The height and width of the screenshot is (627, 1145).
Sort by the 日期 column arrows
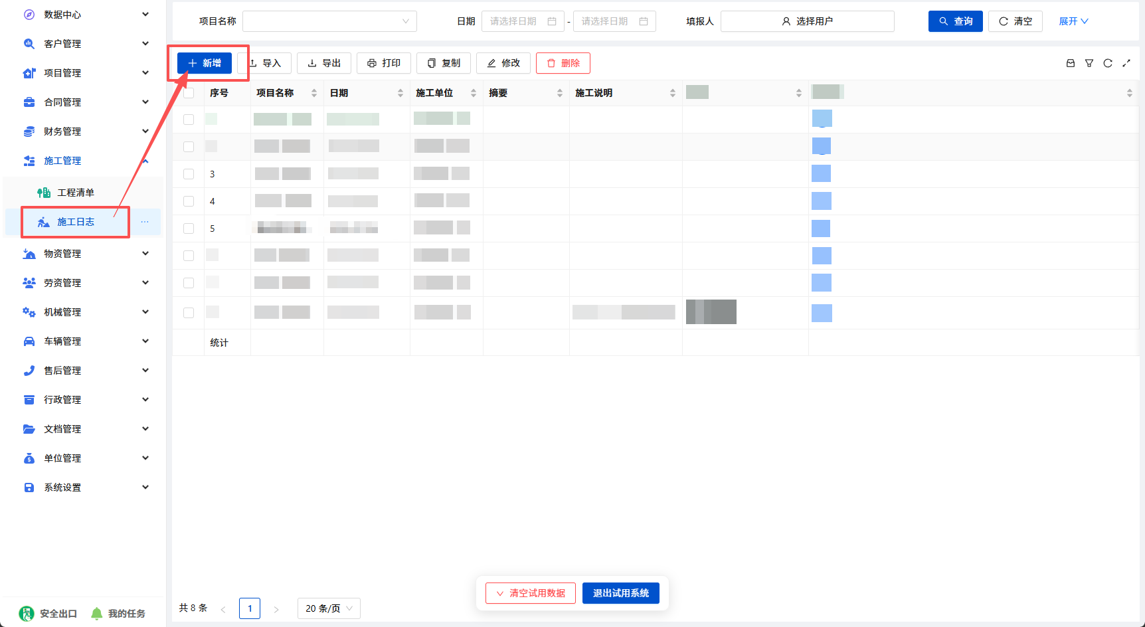(400, 93)
